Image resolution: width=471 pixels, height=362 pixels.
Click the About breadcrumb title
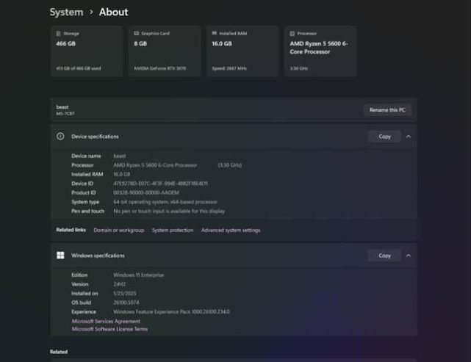coord(114,12)
